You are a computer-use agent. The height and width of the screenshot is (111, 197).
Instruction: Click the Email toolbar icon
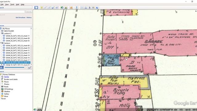tap(82, 7)
